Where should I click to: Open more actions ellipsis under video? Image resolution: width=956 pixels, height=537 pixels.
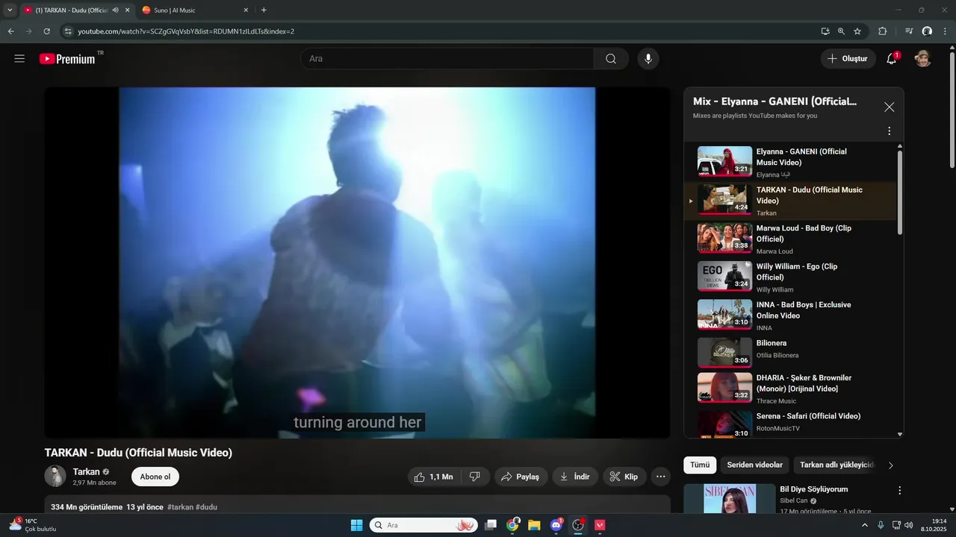(x=660, y=477)
